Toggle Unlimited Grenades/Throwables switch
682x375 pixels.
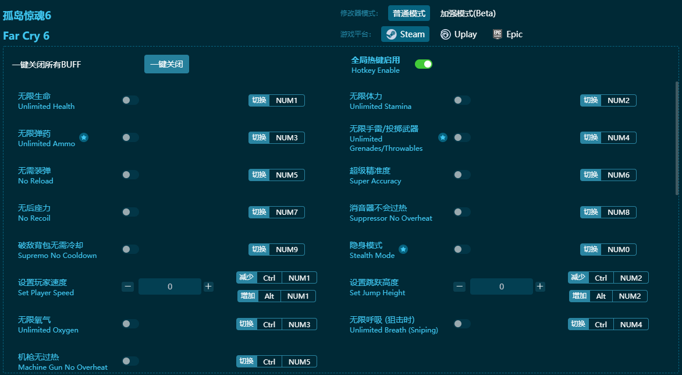pyautogui.click(x=462, y=137)
